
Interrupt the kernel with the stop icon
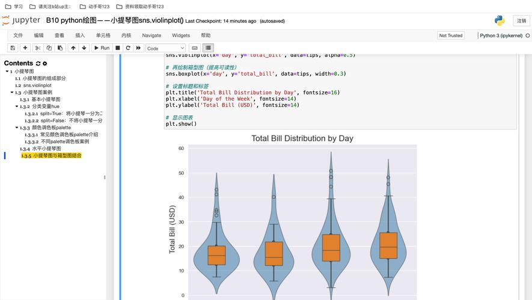point(118,48)
